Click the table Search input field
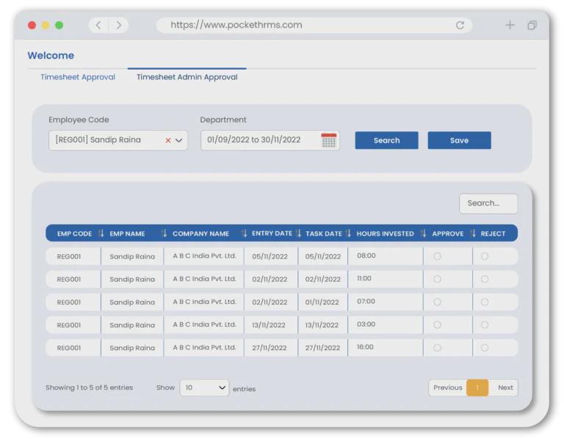 (x=488, y=203)
